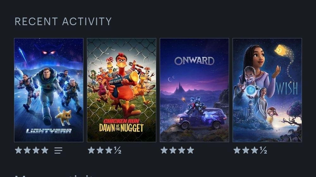The image size is (316, 177).
Task: Open the Lightyear film poster
Action: click(49, 90)
